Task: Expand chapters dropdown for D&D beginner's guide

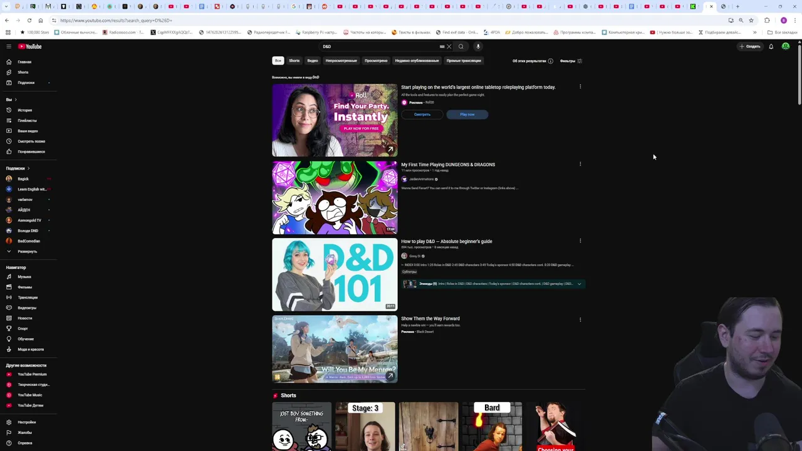Action: pos(579,284)
